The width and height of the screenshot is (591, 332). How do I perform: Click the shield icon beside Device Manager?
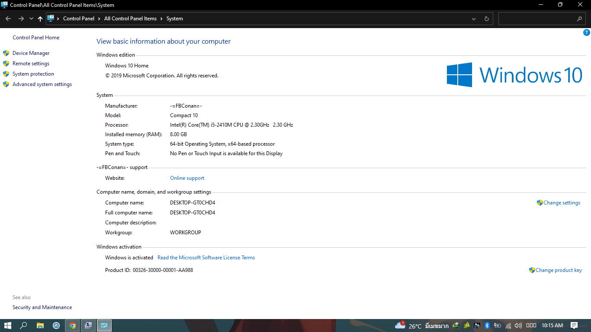click(6, 53)
